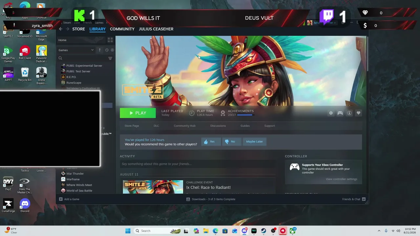Open game settings gear for SMITE 2
Screen dimensions: 420x236
[331, 113]
